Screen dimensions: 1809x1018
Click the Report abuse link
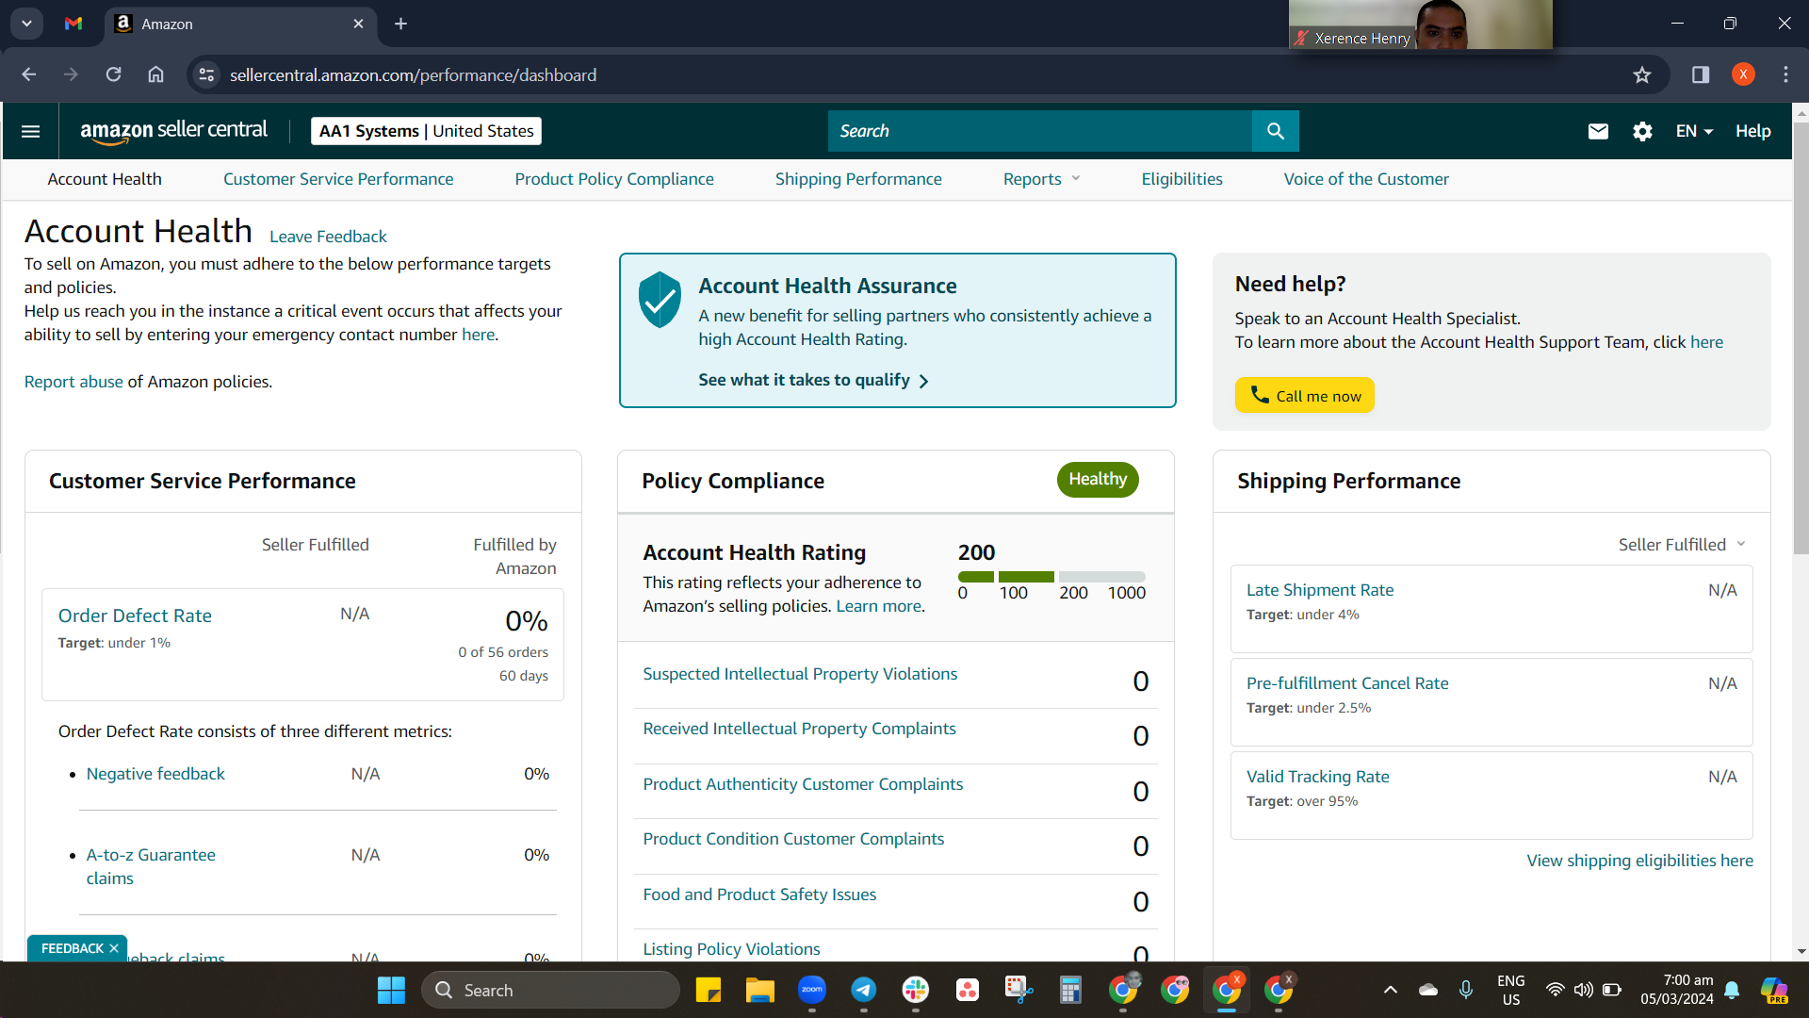pos(73,382)
